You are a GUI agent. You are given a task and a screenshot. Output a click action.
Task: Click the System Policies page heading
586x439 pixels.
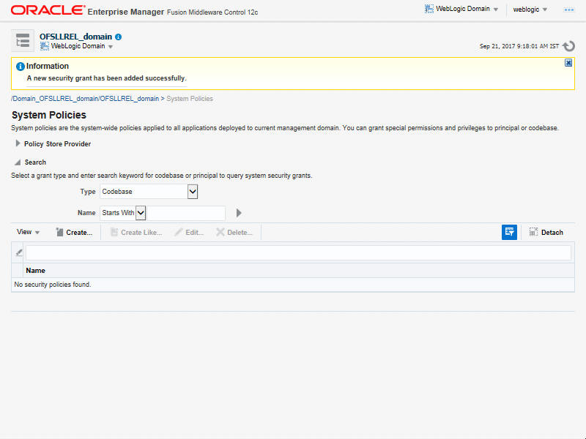tap(49, 115)
